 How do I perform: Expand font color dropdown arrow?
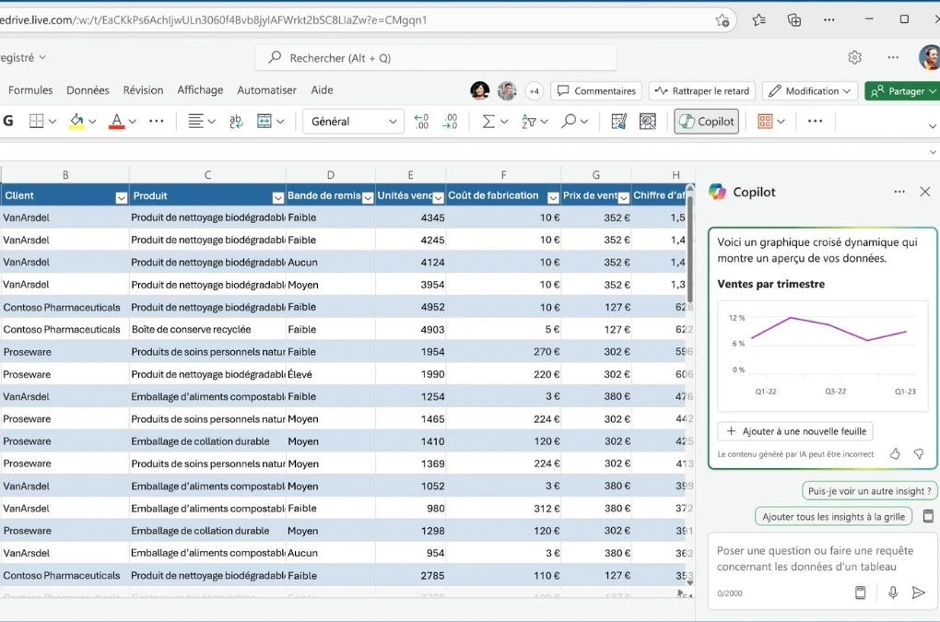tap(133, 122)
